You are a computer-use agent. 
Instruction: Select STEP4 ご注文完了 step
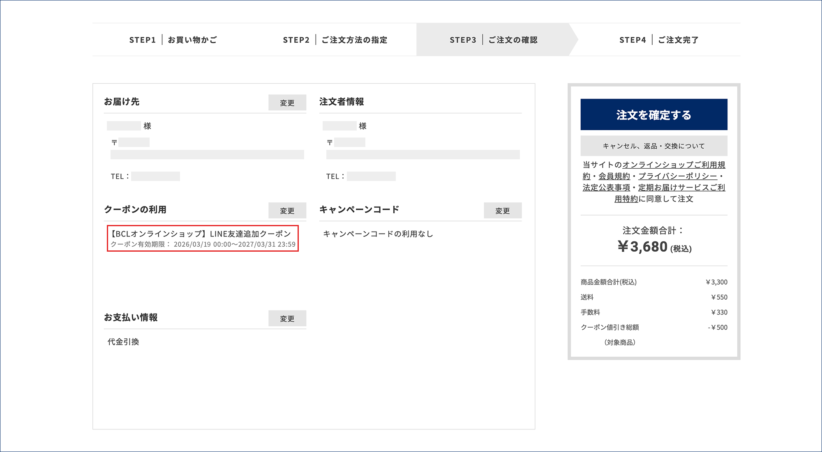coord(659,40)
